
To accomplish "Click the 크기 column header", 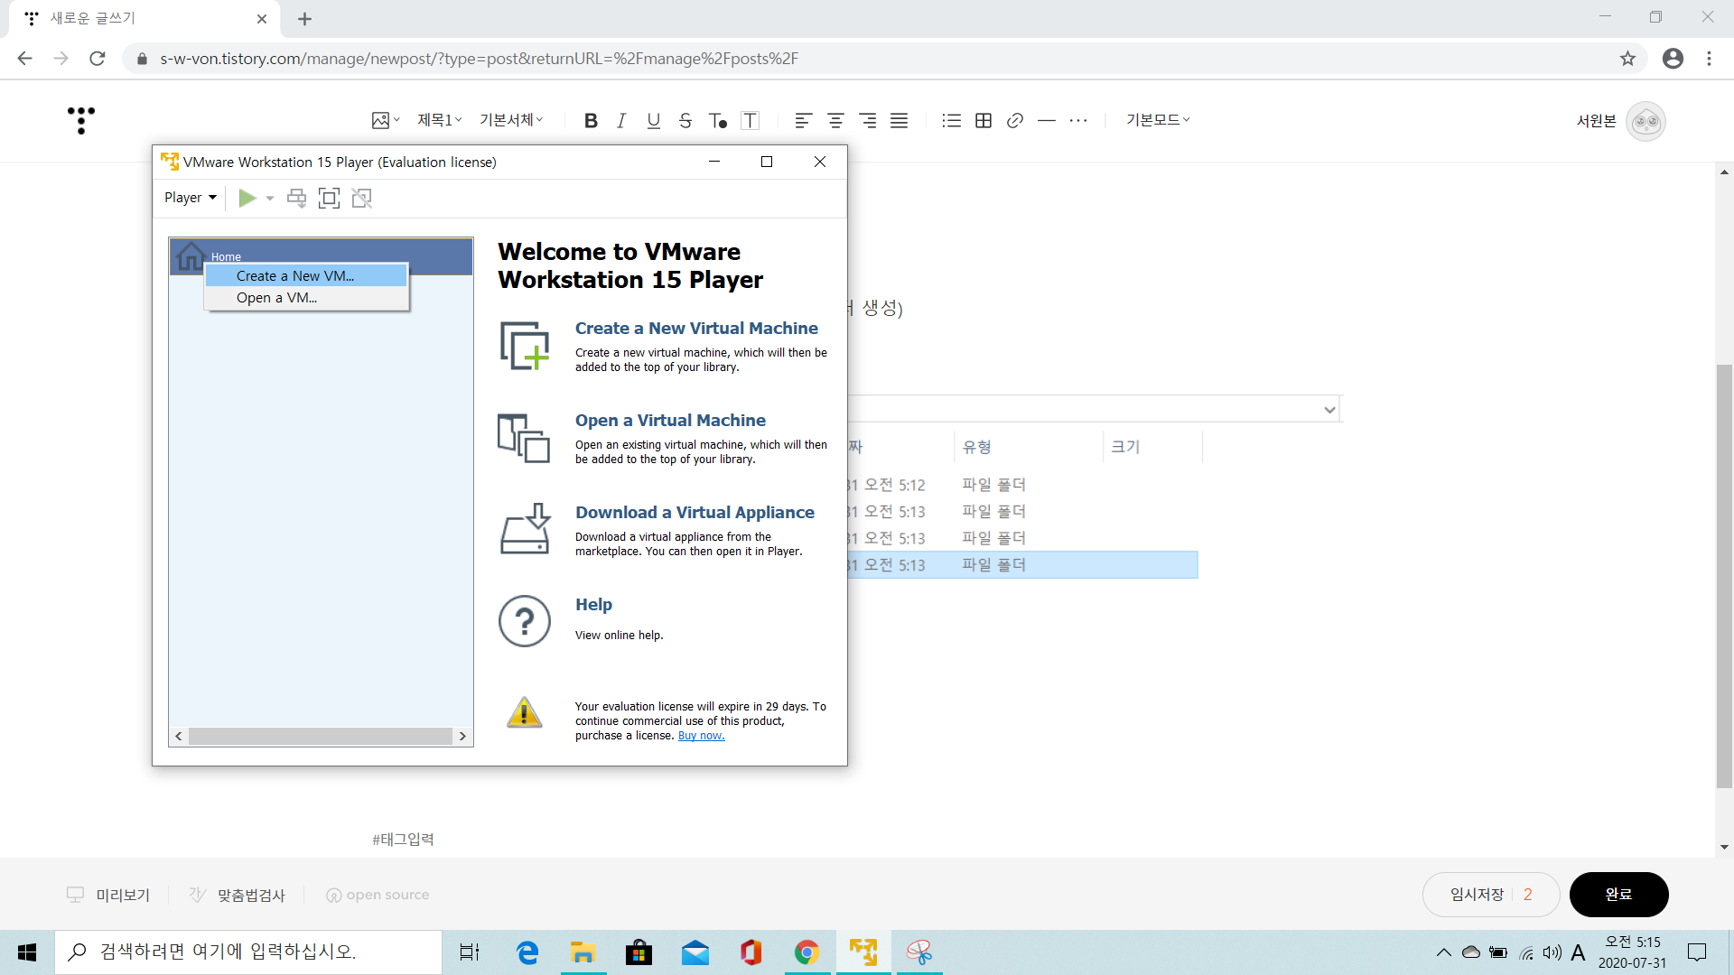I will (x=1125, y=447).
